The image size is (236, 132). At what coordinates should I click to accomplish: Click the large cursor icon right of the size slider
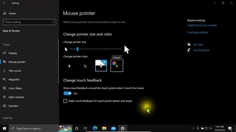tap(127, 49)
